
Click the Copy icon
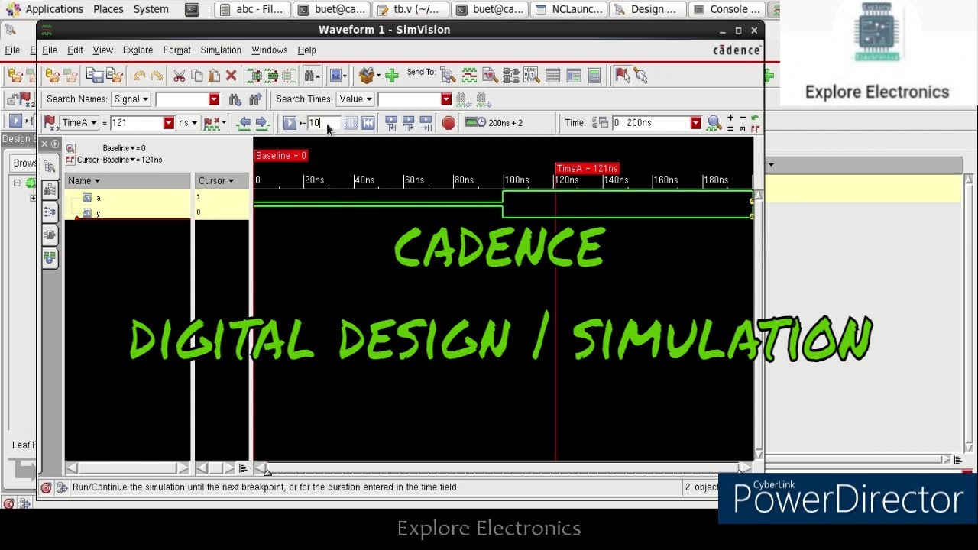coord(197,76)
